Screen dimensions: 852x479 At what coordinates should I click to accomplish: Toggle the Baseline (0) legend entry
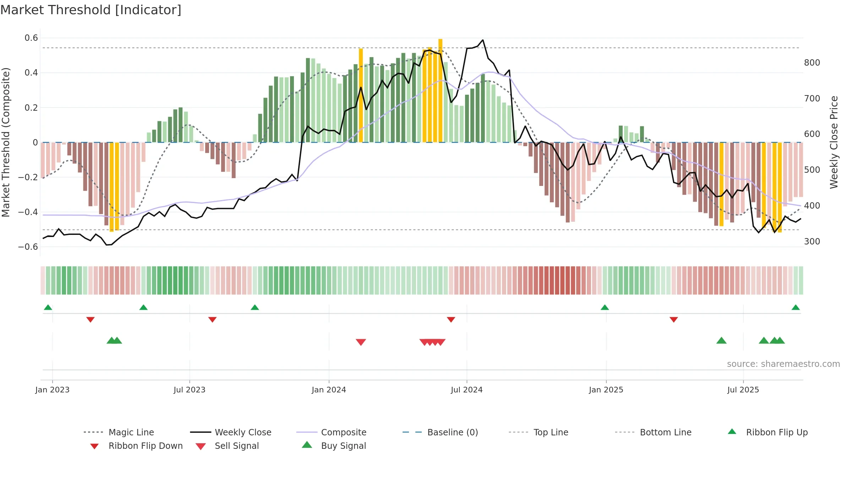440,432
